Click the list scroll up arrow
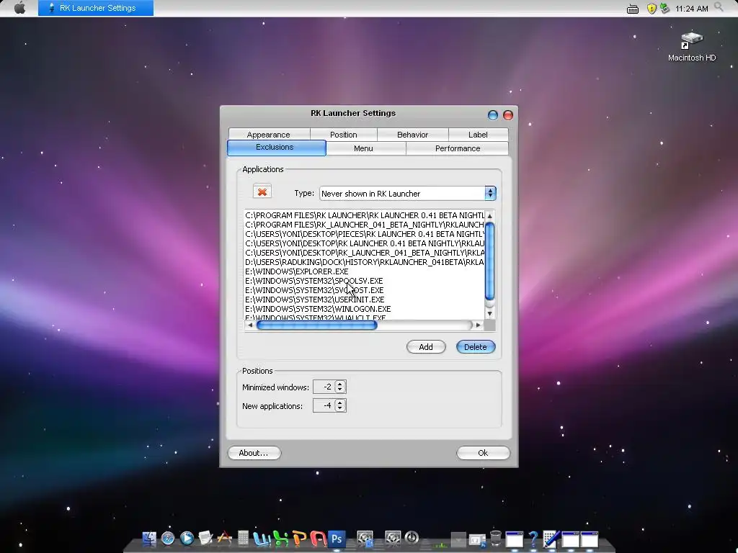 489,216
